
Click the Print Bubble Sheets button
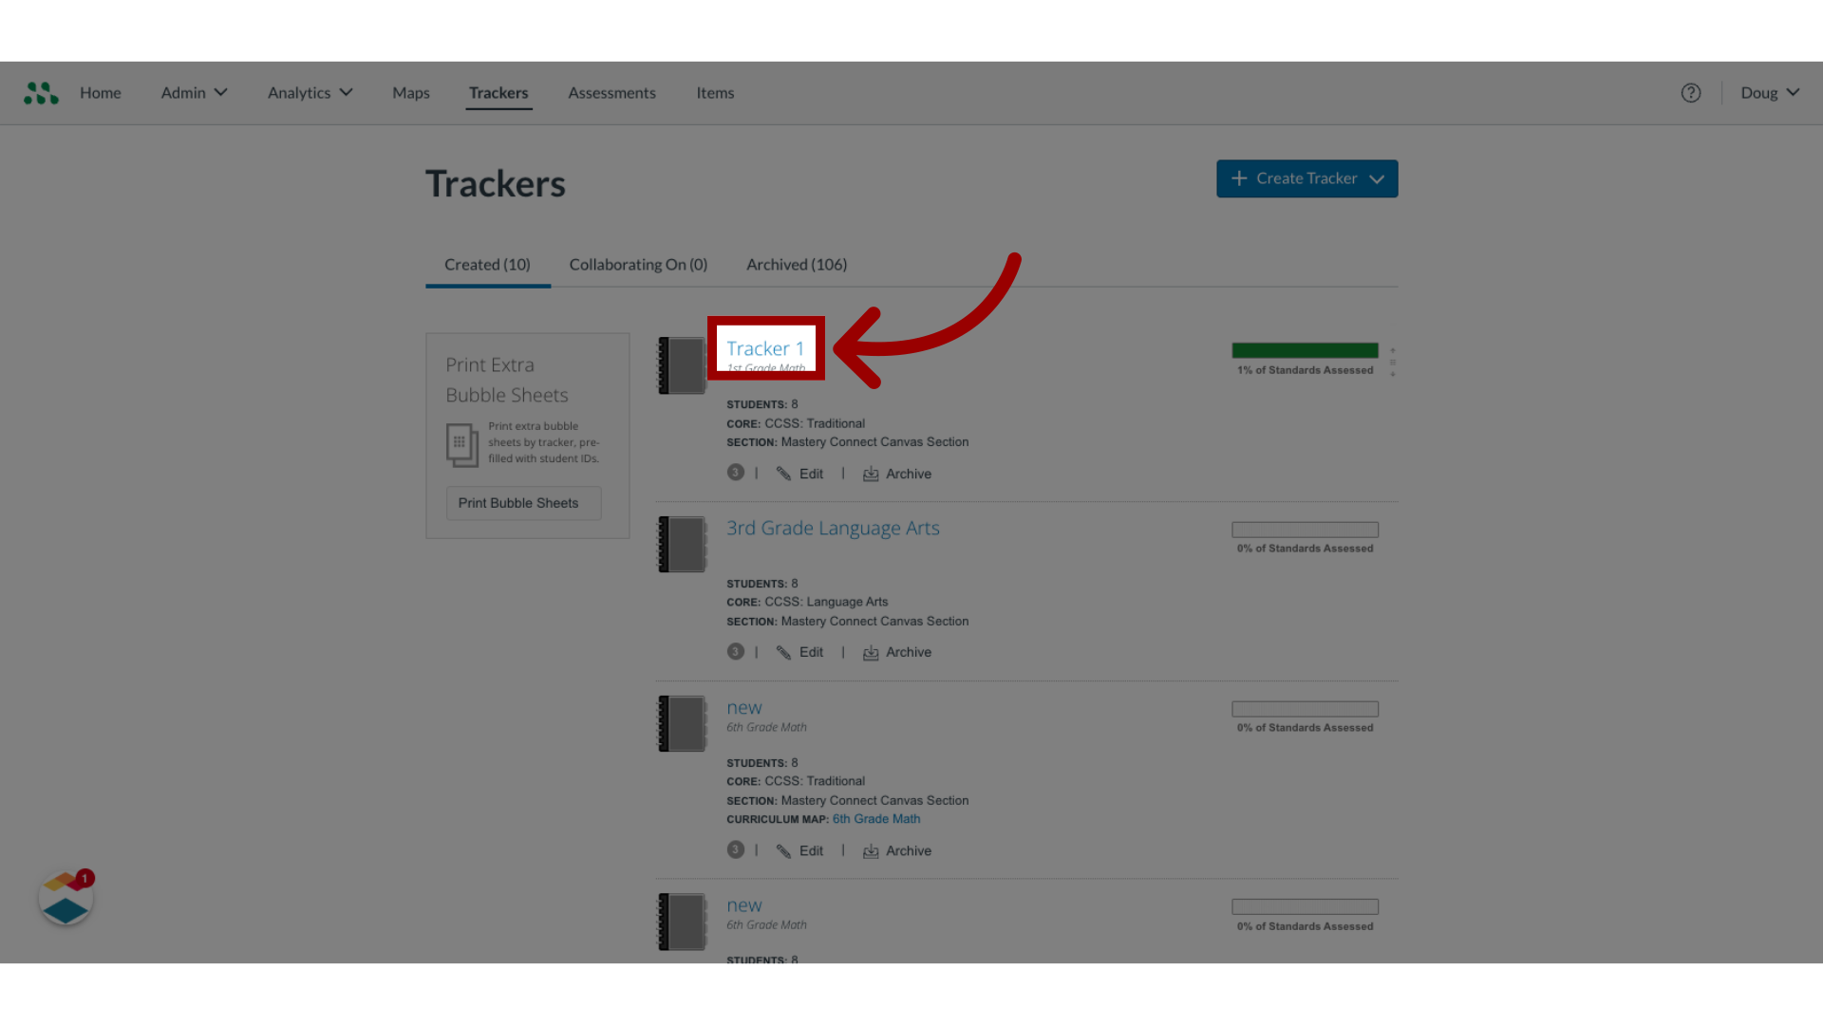pyautogui.click(x=517, y=503)
